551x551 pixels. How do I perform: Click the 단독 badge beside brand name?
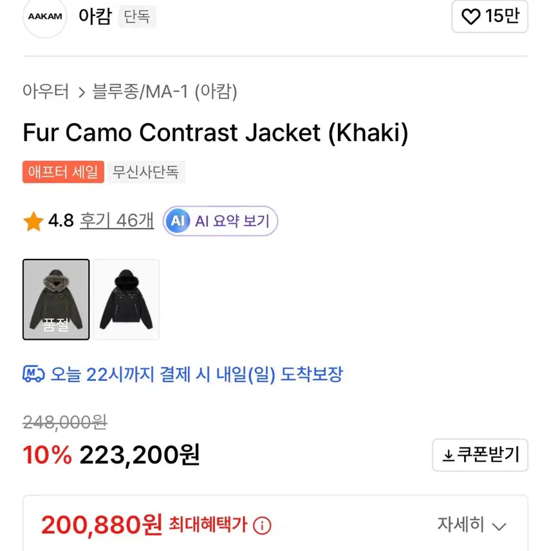click(137, 17)
